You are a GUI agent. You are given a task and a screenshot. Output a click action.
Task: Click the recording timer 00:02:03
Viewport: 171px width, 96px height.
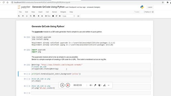[77, 85]
